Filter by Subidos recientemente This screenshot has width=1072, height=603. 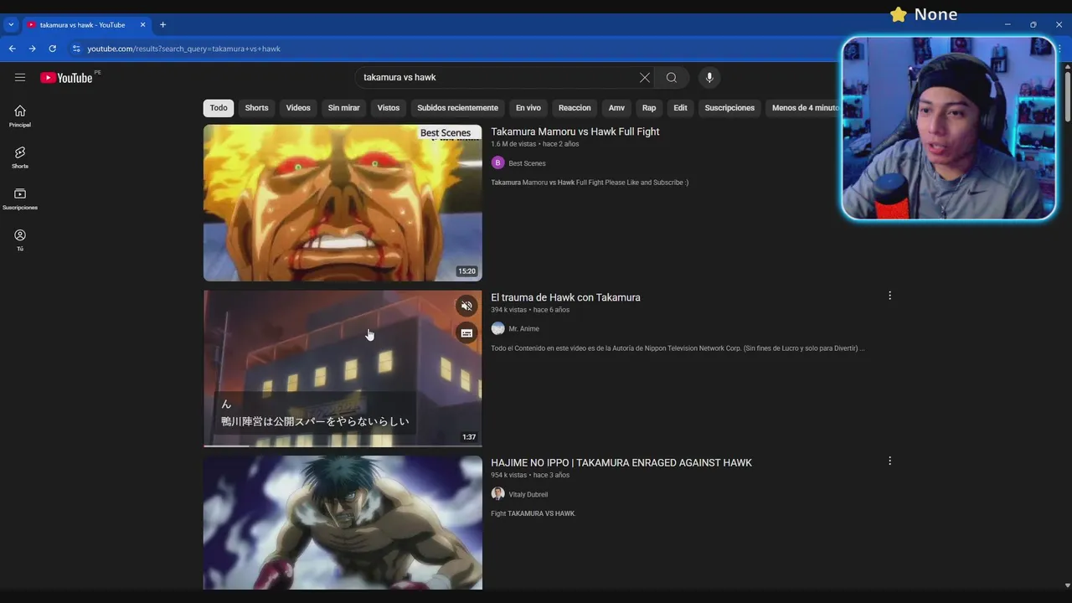click(x=457, y=108)
